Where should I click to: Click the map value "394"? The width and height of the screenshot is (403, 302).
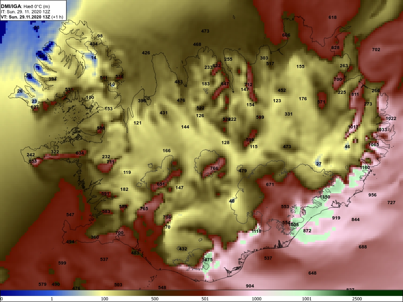pos(52,79)
